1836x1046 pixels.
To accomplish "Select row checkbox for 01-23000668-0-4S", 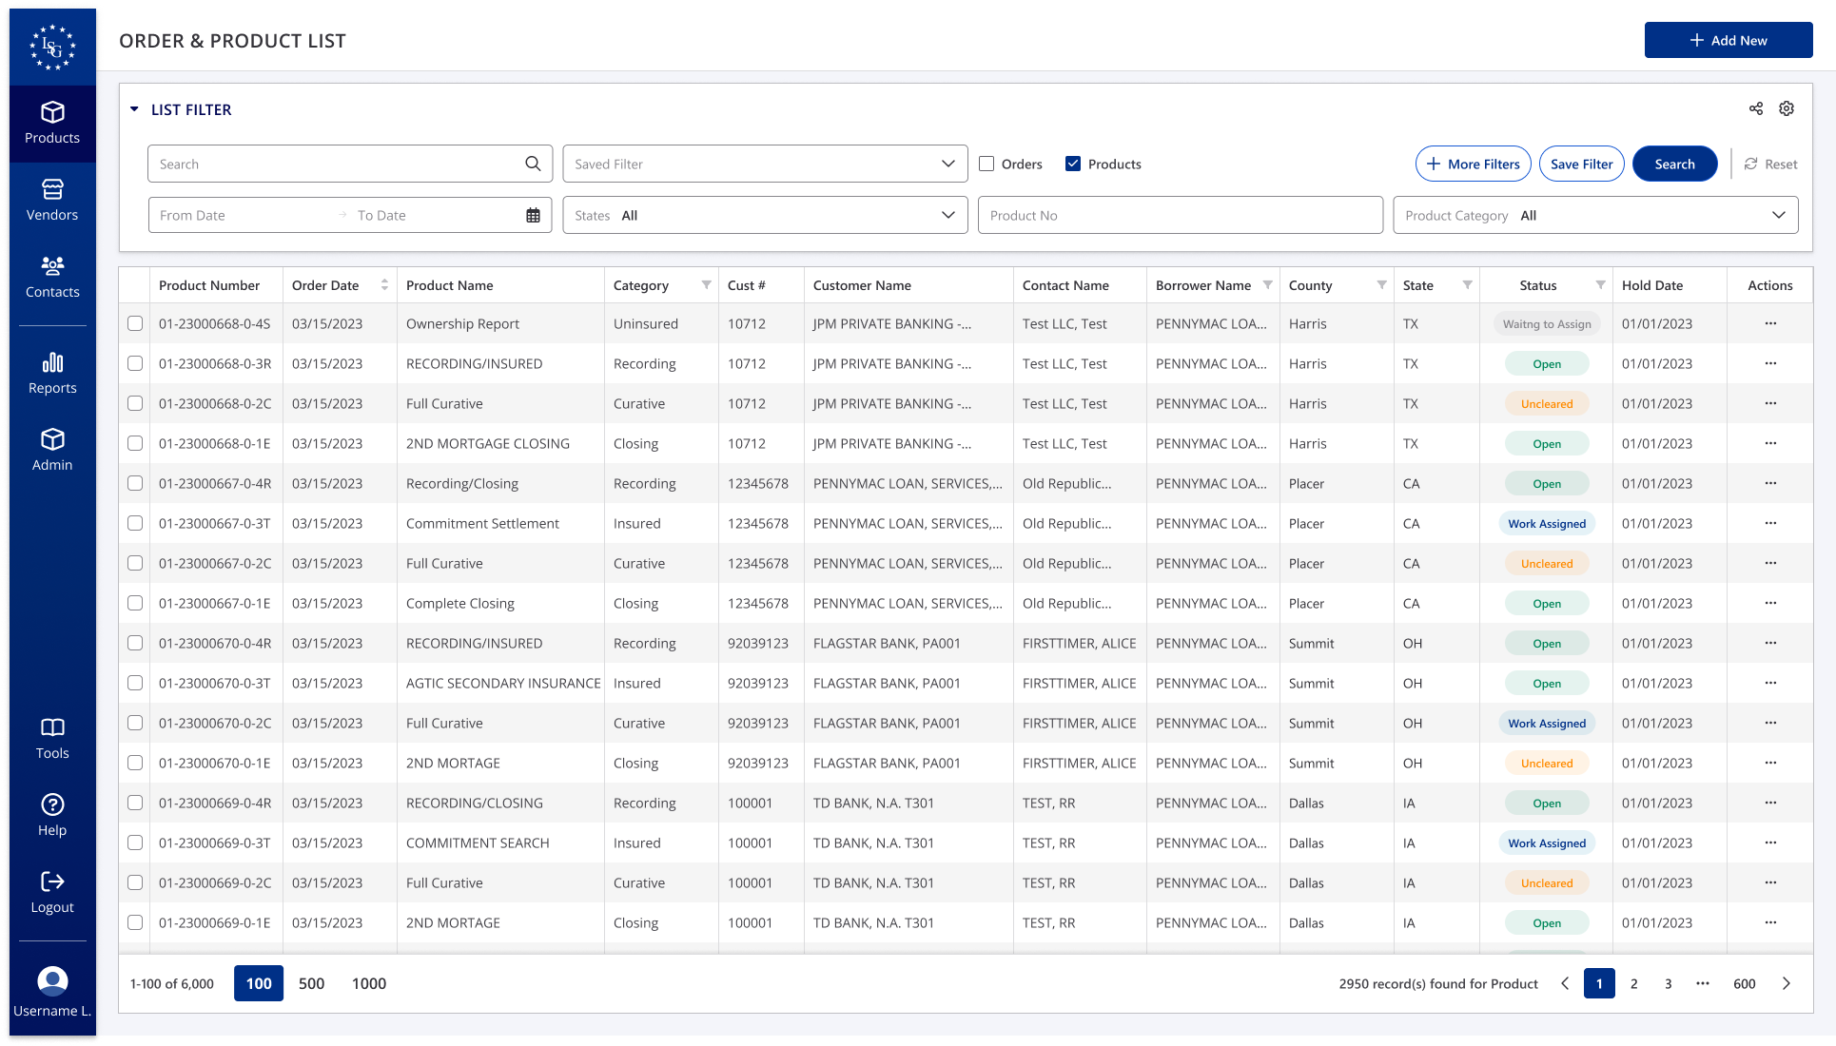I will (135, 324).
